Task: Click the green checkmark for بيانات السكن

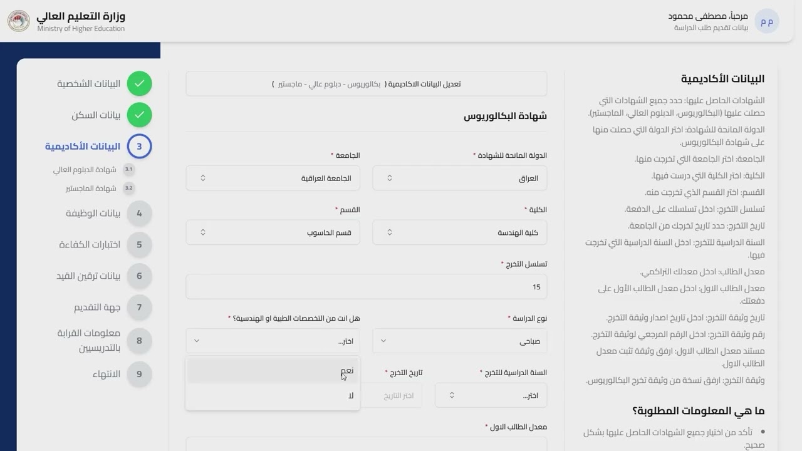Action: coord(139,115)
